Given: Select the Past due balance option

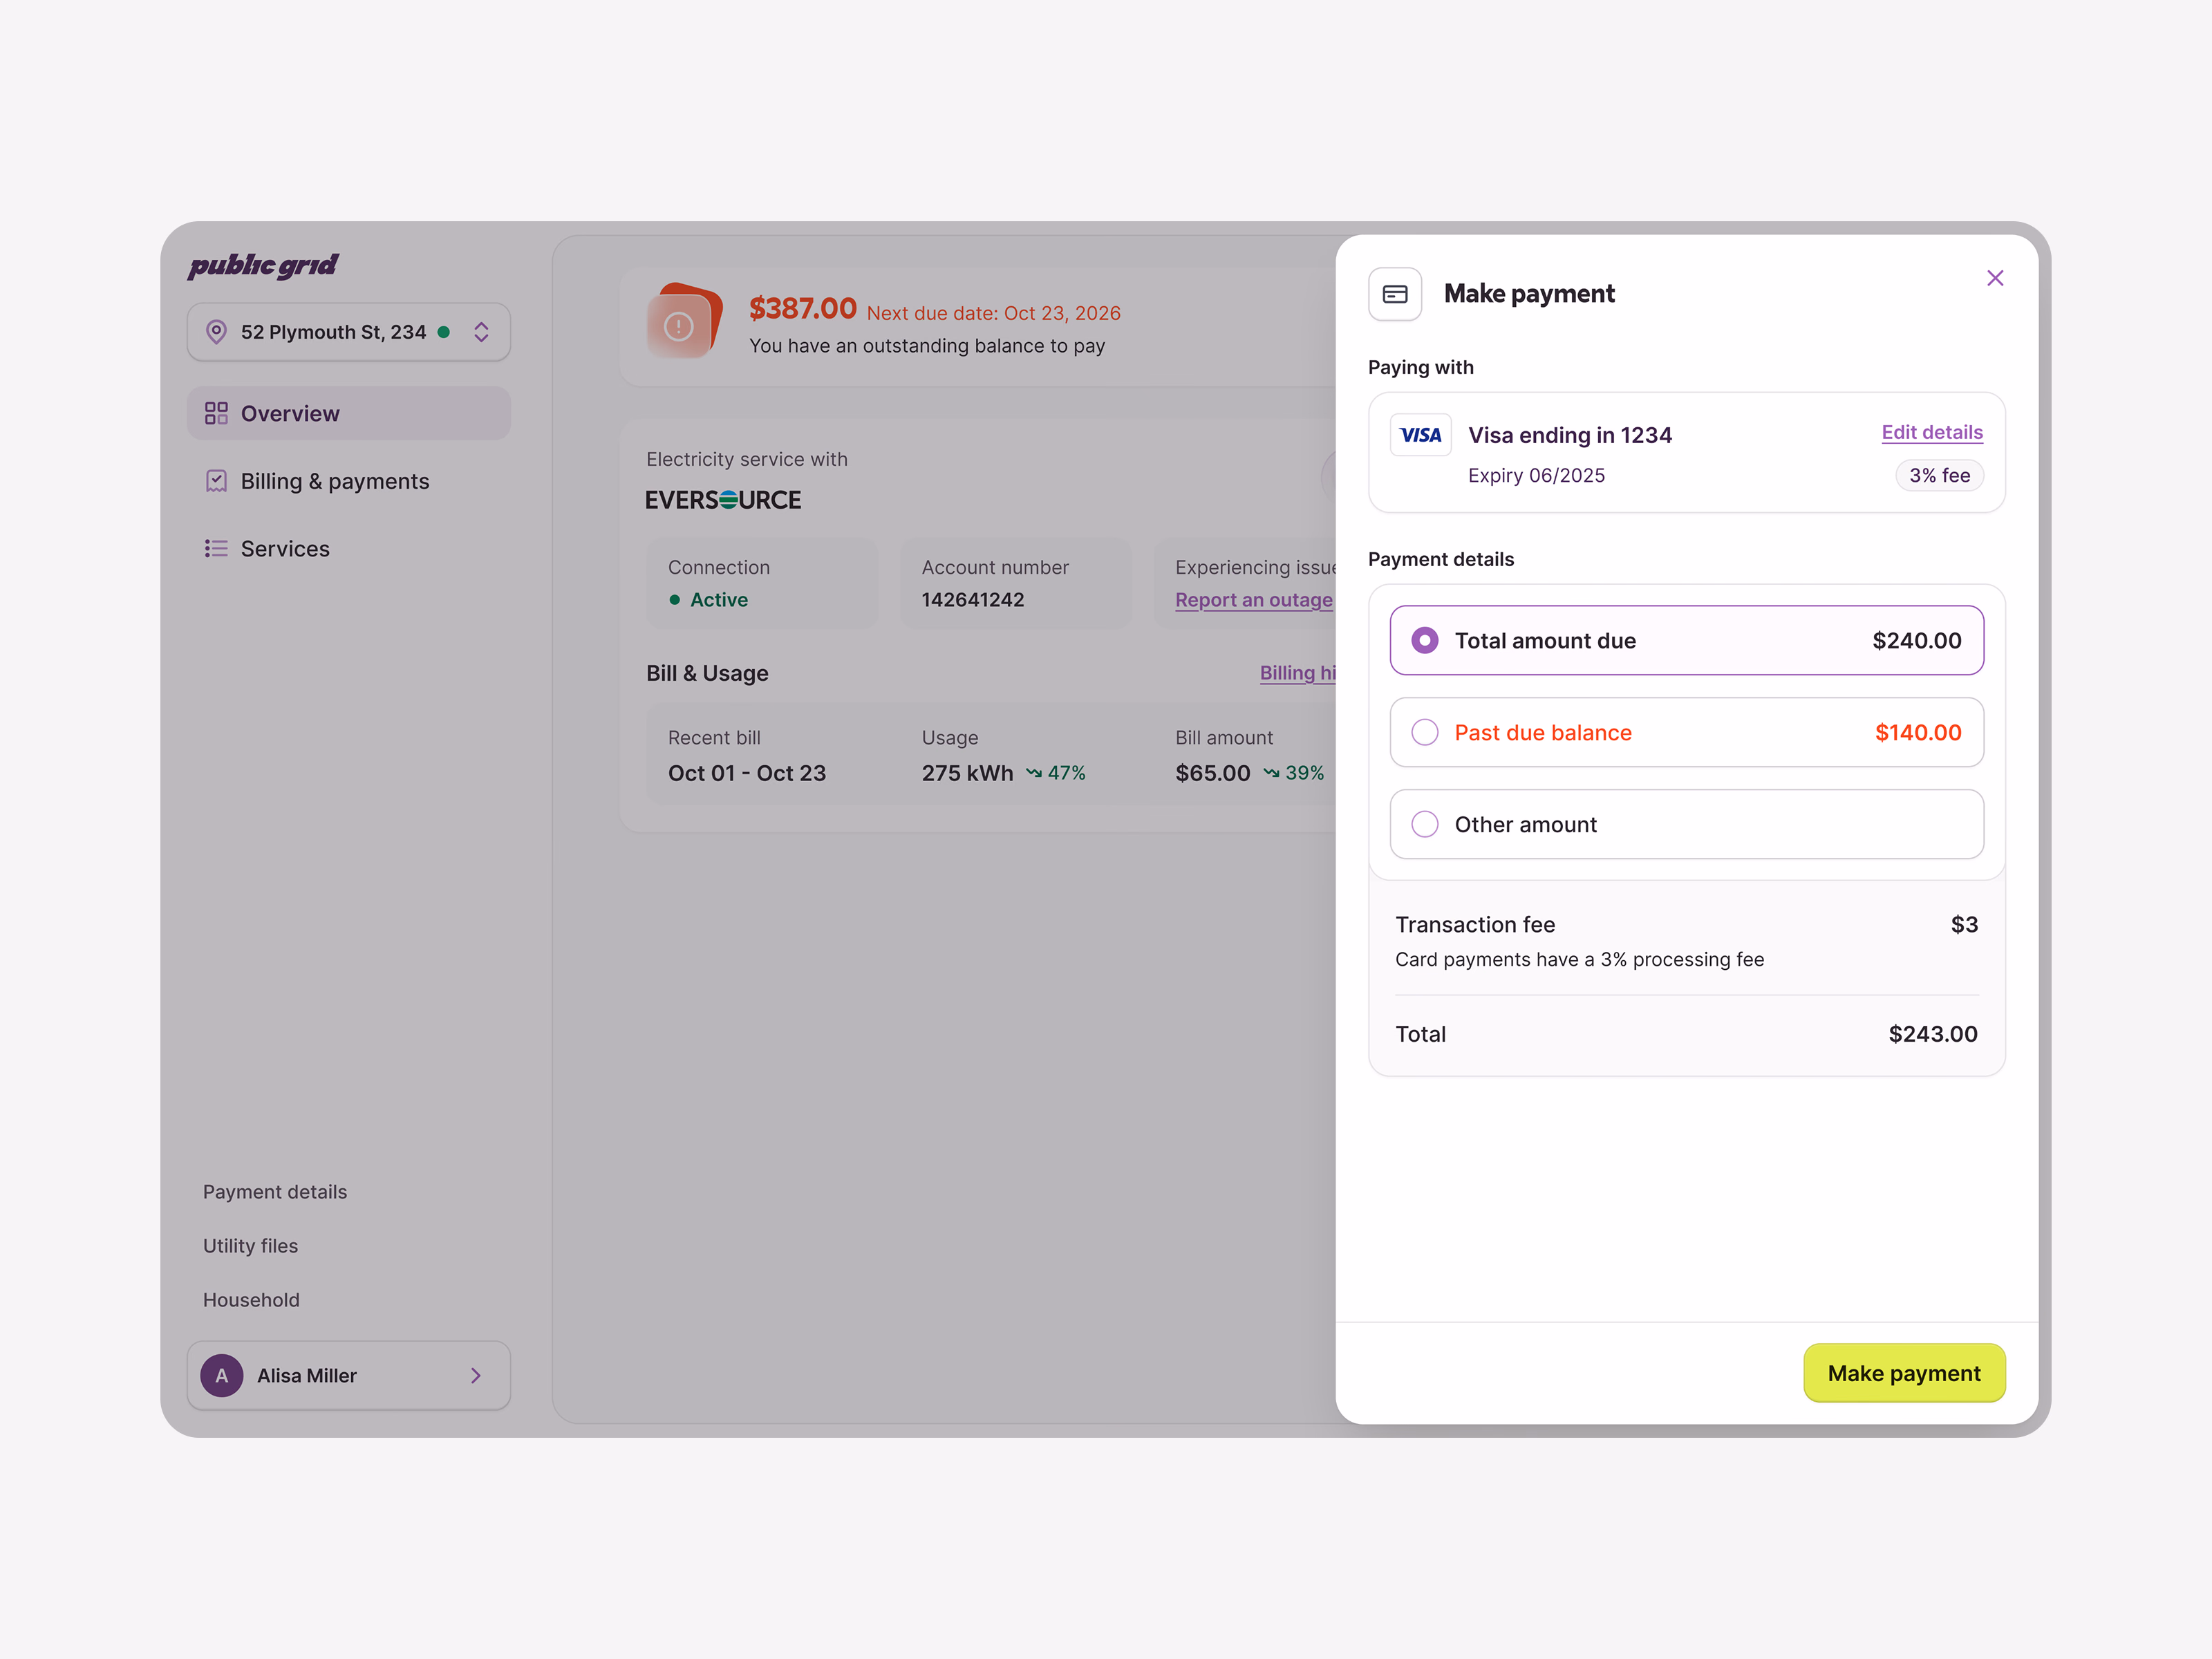Looking at the screenshot, I should (x=1686, y=733).
